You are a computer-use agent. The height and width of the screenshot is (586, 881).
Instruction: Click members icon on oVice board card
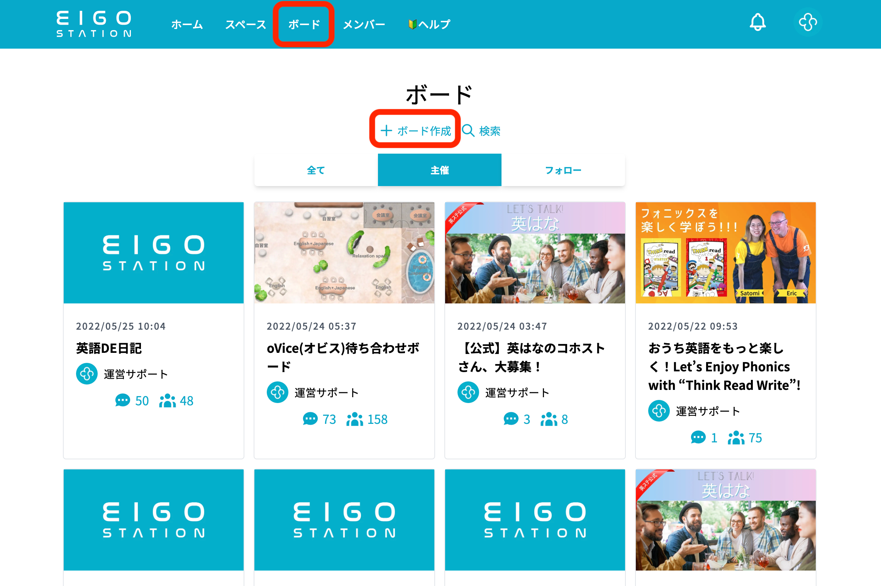click(x=354, y=419)
